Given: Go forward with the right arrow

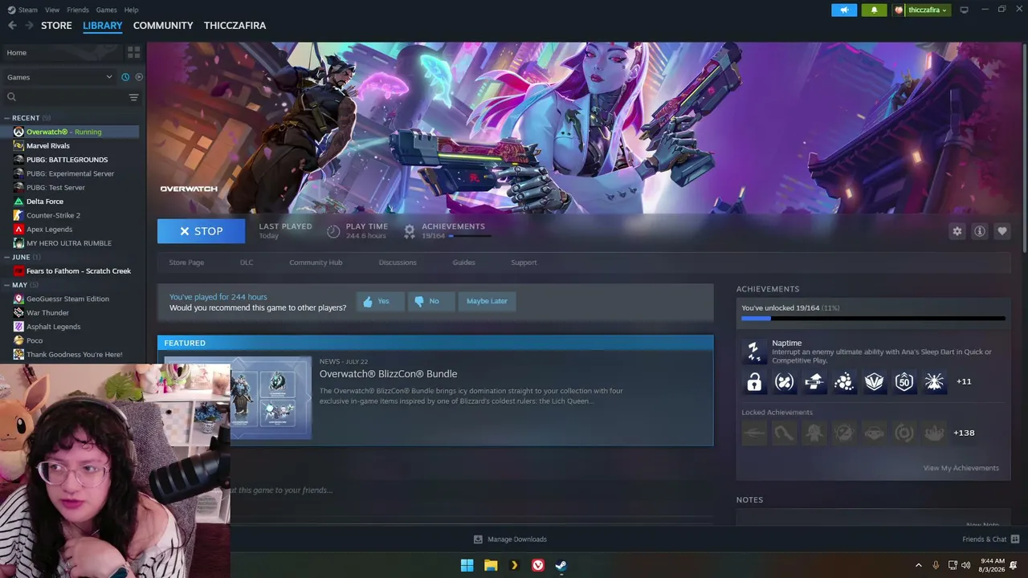Looking at the screenshot, I should (29, 26).
